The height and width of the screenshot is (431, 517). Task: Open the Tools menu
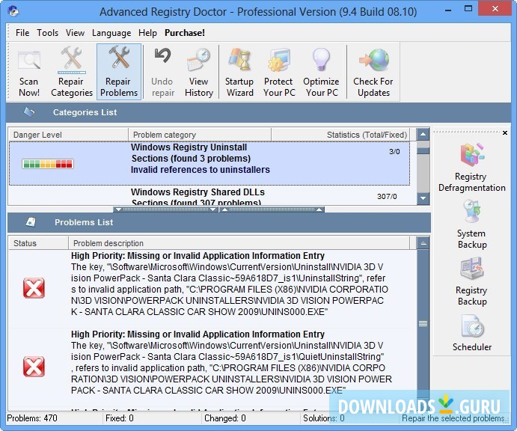pyautogui.click(x=47, y=33)
